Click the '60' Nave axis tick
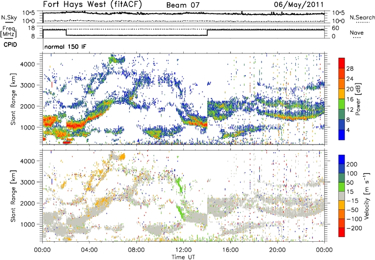The height and width of the screenshot is (260, 375). tap(336, 28)
